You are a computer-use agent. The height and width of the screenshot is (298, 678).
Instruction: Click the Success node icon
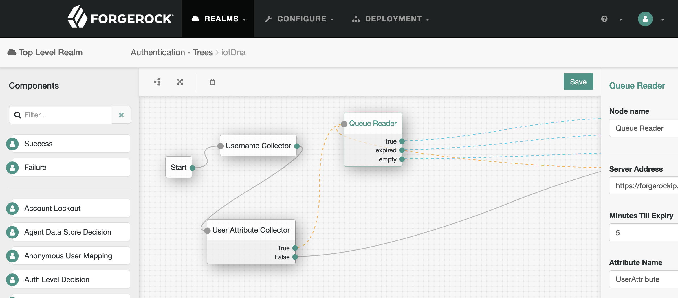[x=12, y=144]
